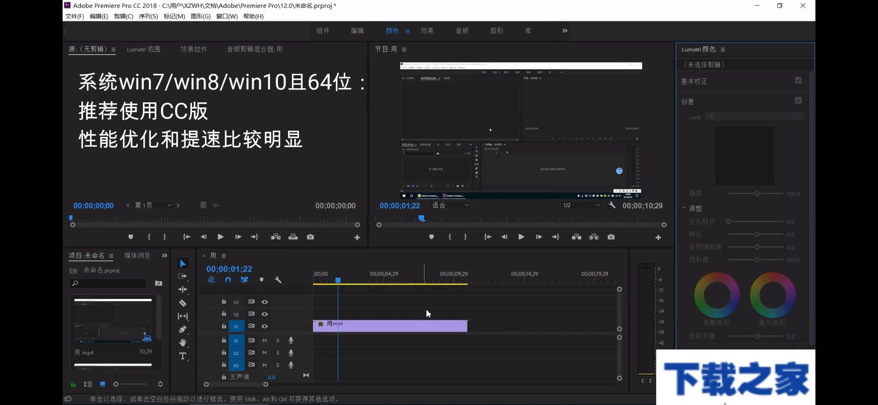Click Extract button in program monitor

click(x=594, y=237)
